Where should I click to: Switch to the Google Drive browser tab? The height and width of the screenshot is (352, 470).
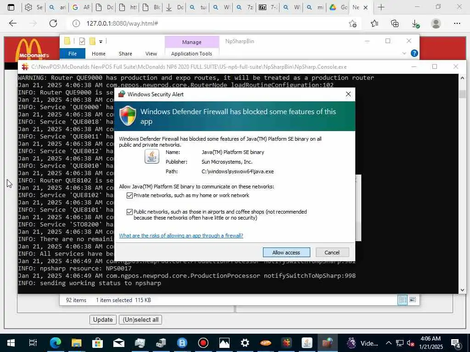338,7
